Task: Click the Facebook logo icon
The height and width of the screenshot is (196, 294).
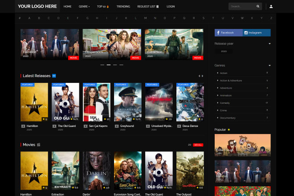Action: coord(218,33)
